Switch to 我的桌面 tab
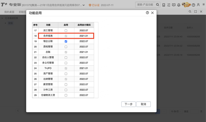Viewport: 206px width, 122px height. point(9,12)
